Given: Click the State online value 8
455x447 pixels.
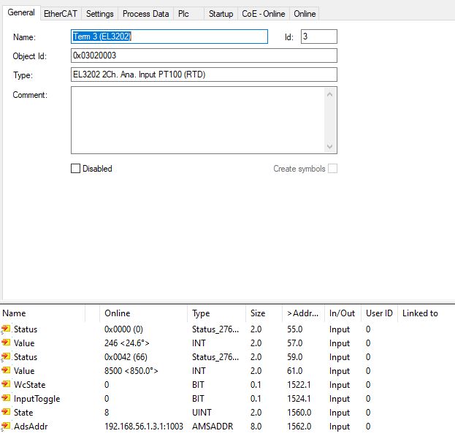Looking at the screenshot, I should [x=107, y=413].
